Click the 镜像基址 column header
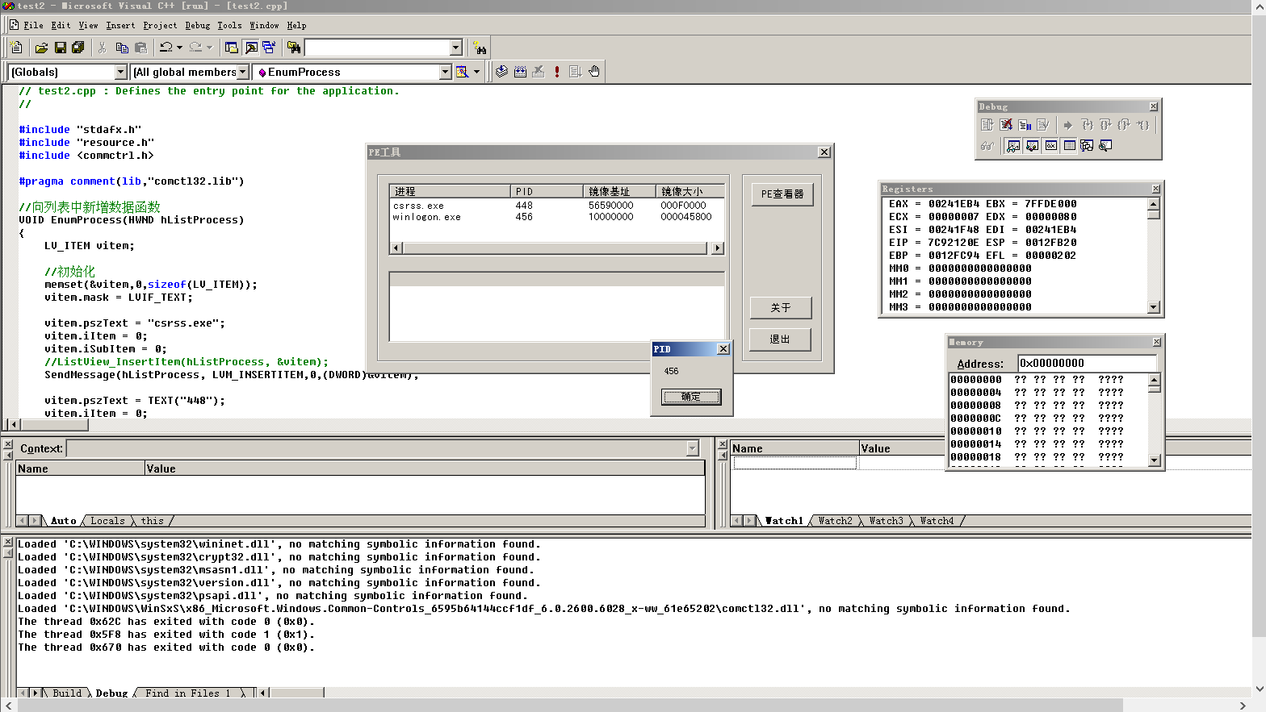This screenshot has width=1266, height=712. (618, 191)
